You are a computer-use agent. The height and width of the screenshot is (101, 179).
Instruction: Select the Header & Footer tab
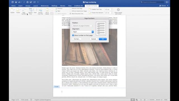pyautogui.click(x=92, y=6)
